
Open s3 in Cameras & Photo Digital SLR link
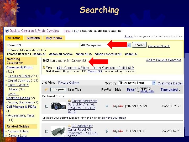coord(95,68)
